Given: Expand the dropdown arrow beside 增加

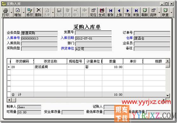Looking at the screenshot, I should click(x=23, y=12).
